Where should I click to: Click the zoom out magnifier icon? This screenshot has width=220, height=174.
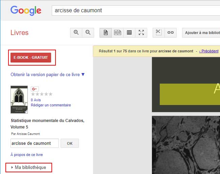pyautogui.click(x=88, y=33)
